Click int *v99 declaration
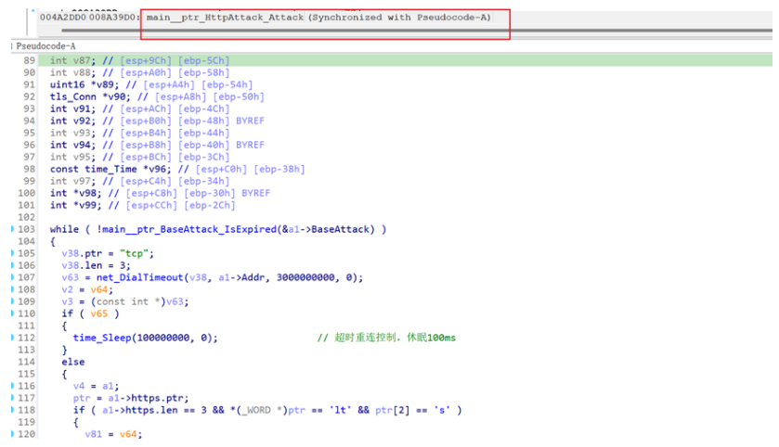779x447 pixels. pos(75,205)
